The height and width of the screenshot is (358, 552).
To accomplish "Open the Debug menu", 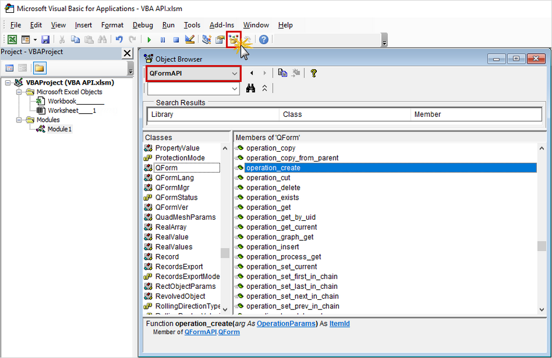I will point(143,25).
